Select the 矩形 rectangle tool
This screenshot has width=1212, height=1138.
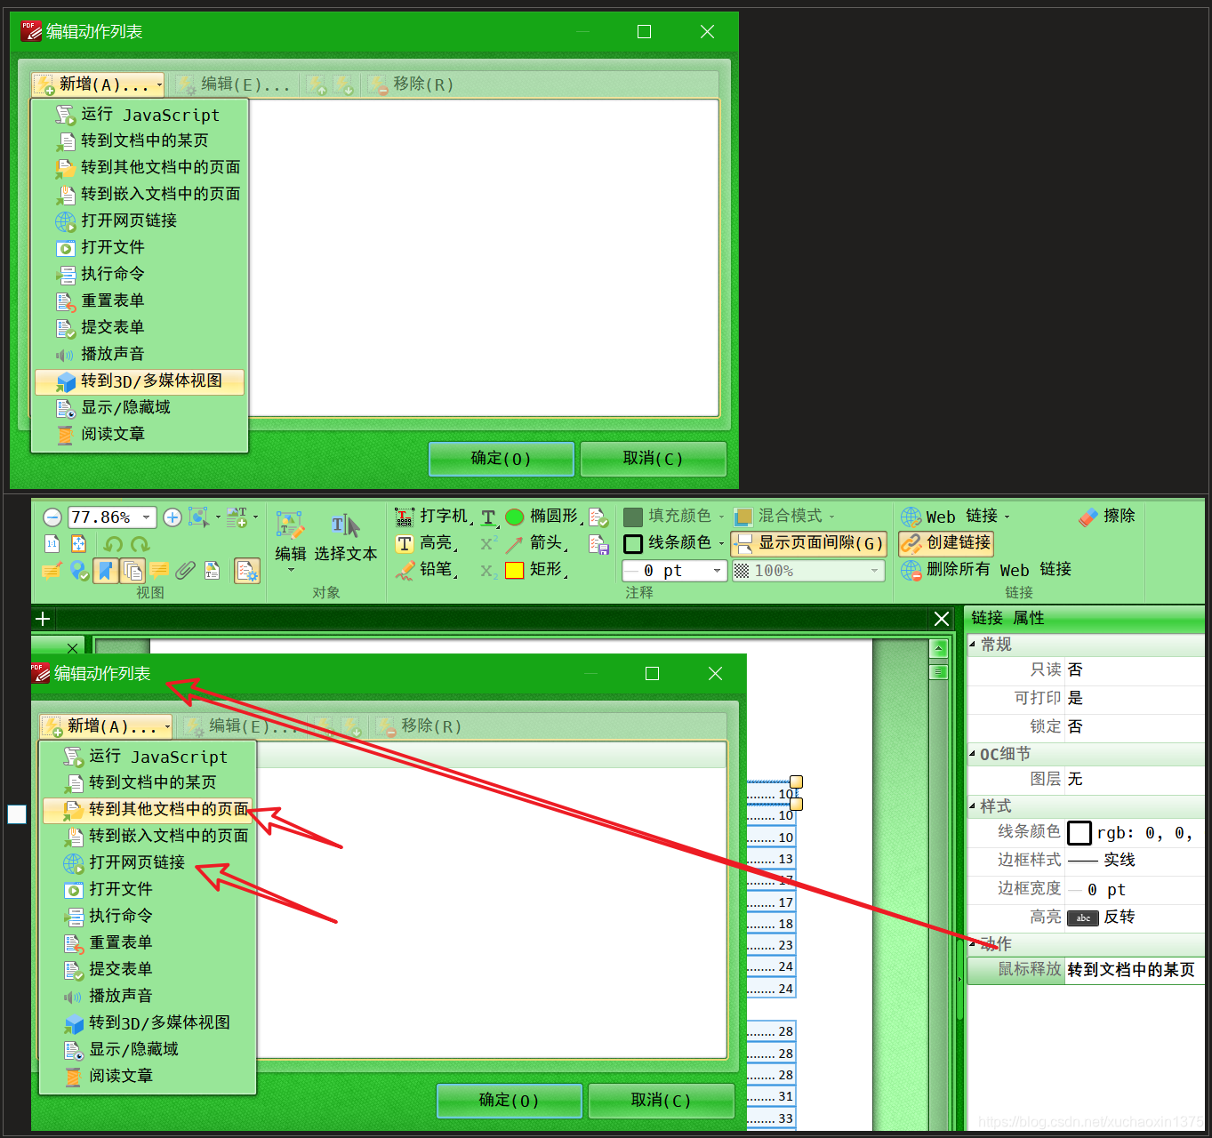point(536,570)
